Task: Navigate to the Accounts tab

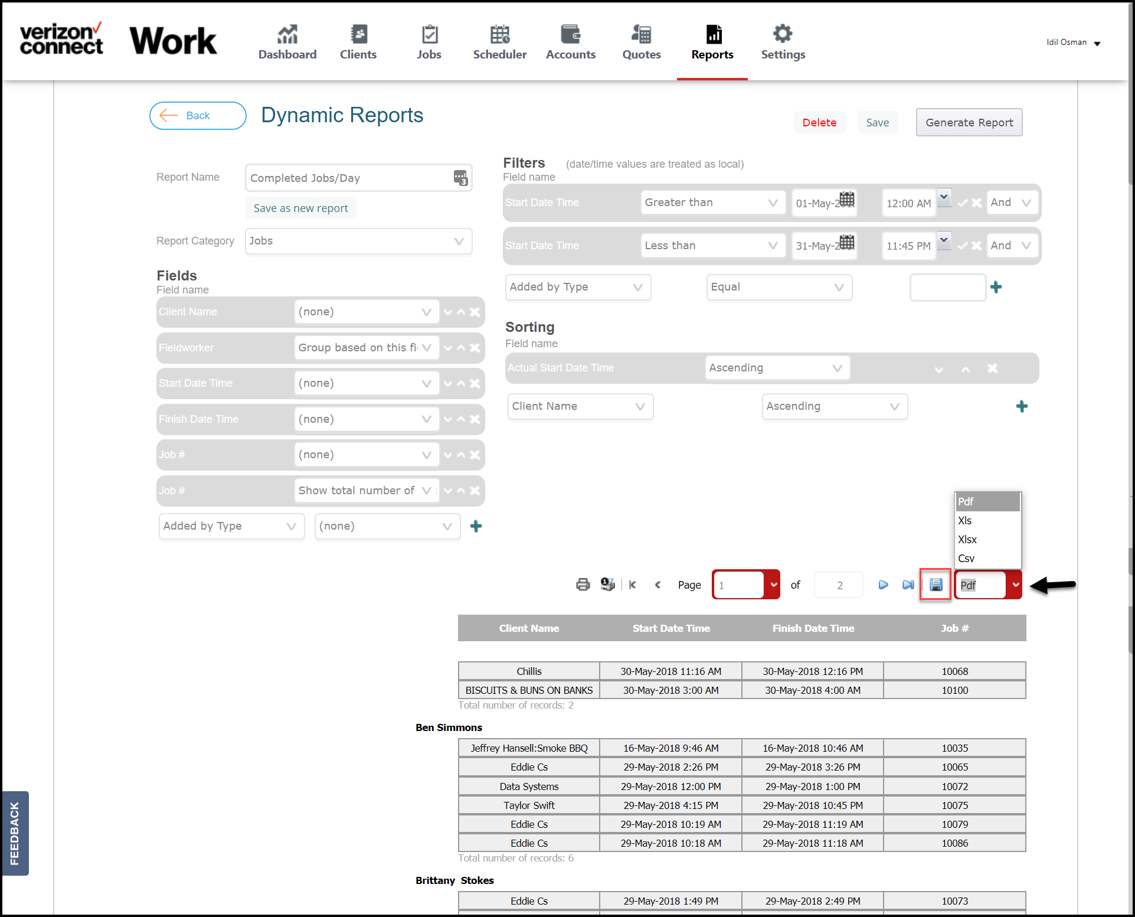Action: 571,42
